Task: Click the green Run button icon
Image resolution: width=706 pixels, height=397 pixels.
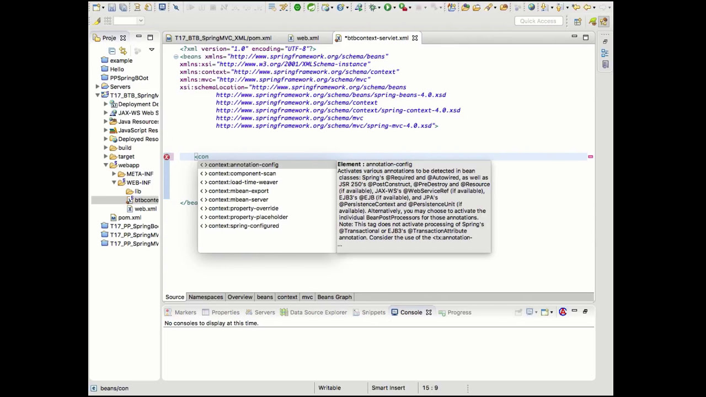Action: tap(388, 7)
